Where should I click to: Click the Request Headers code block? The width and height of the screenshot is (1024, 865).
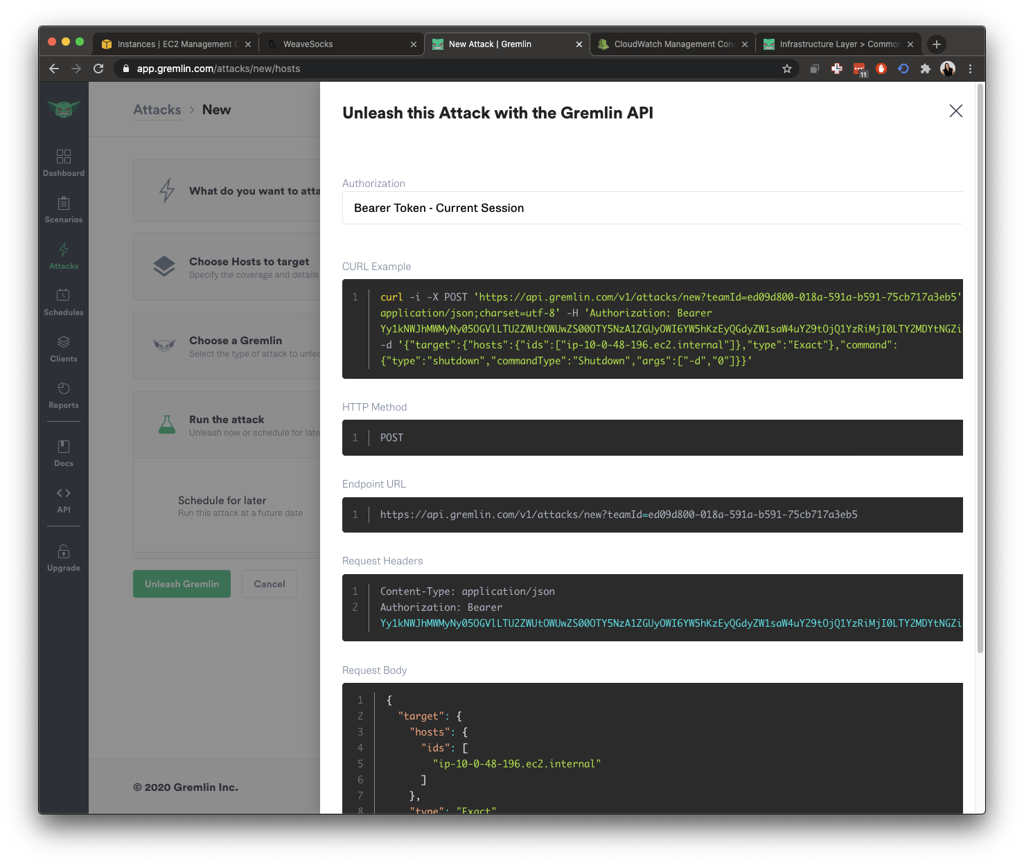coord(653,607)
